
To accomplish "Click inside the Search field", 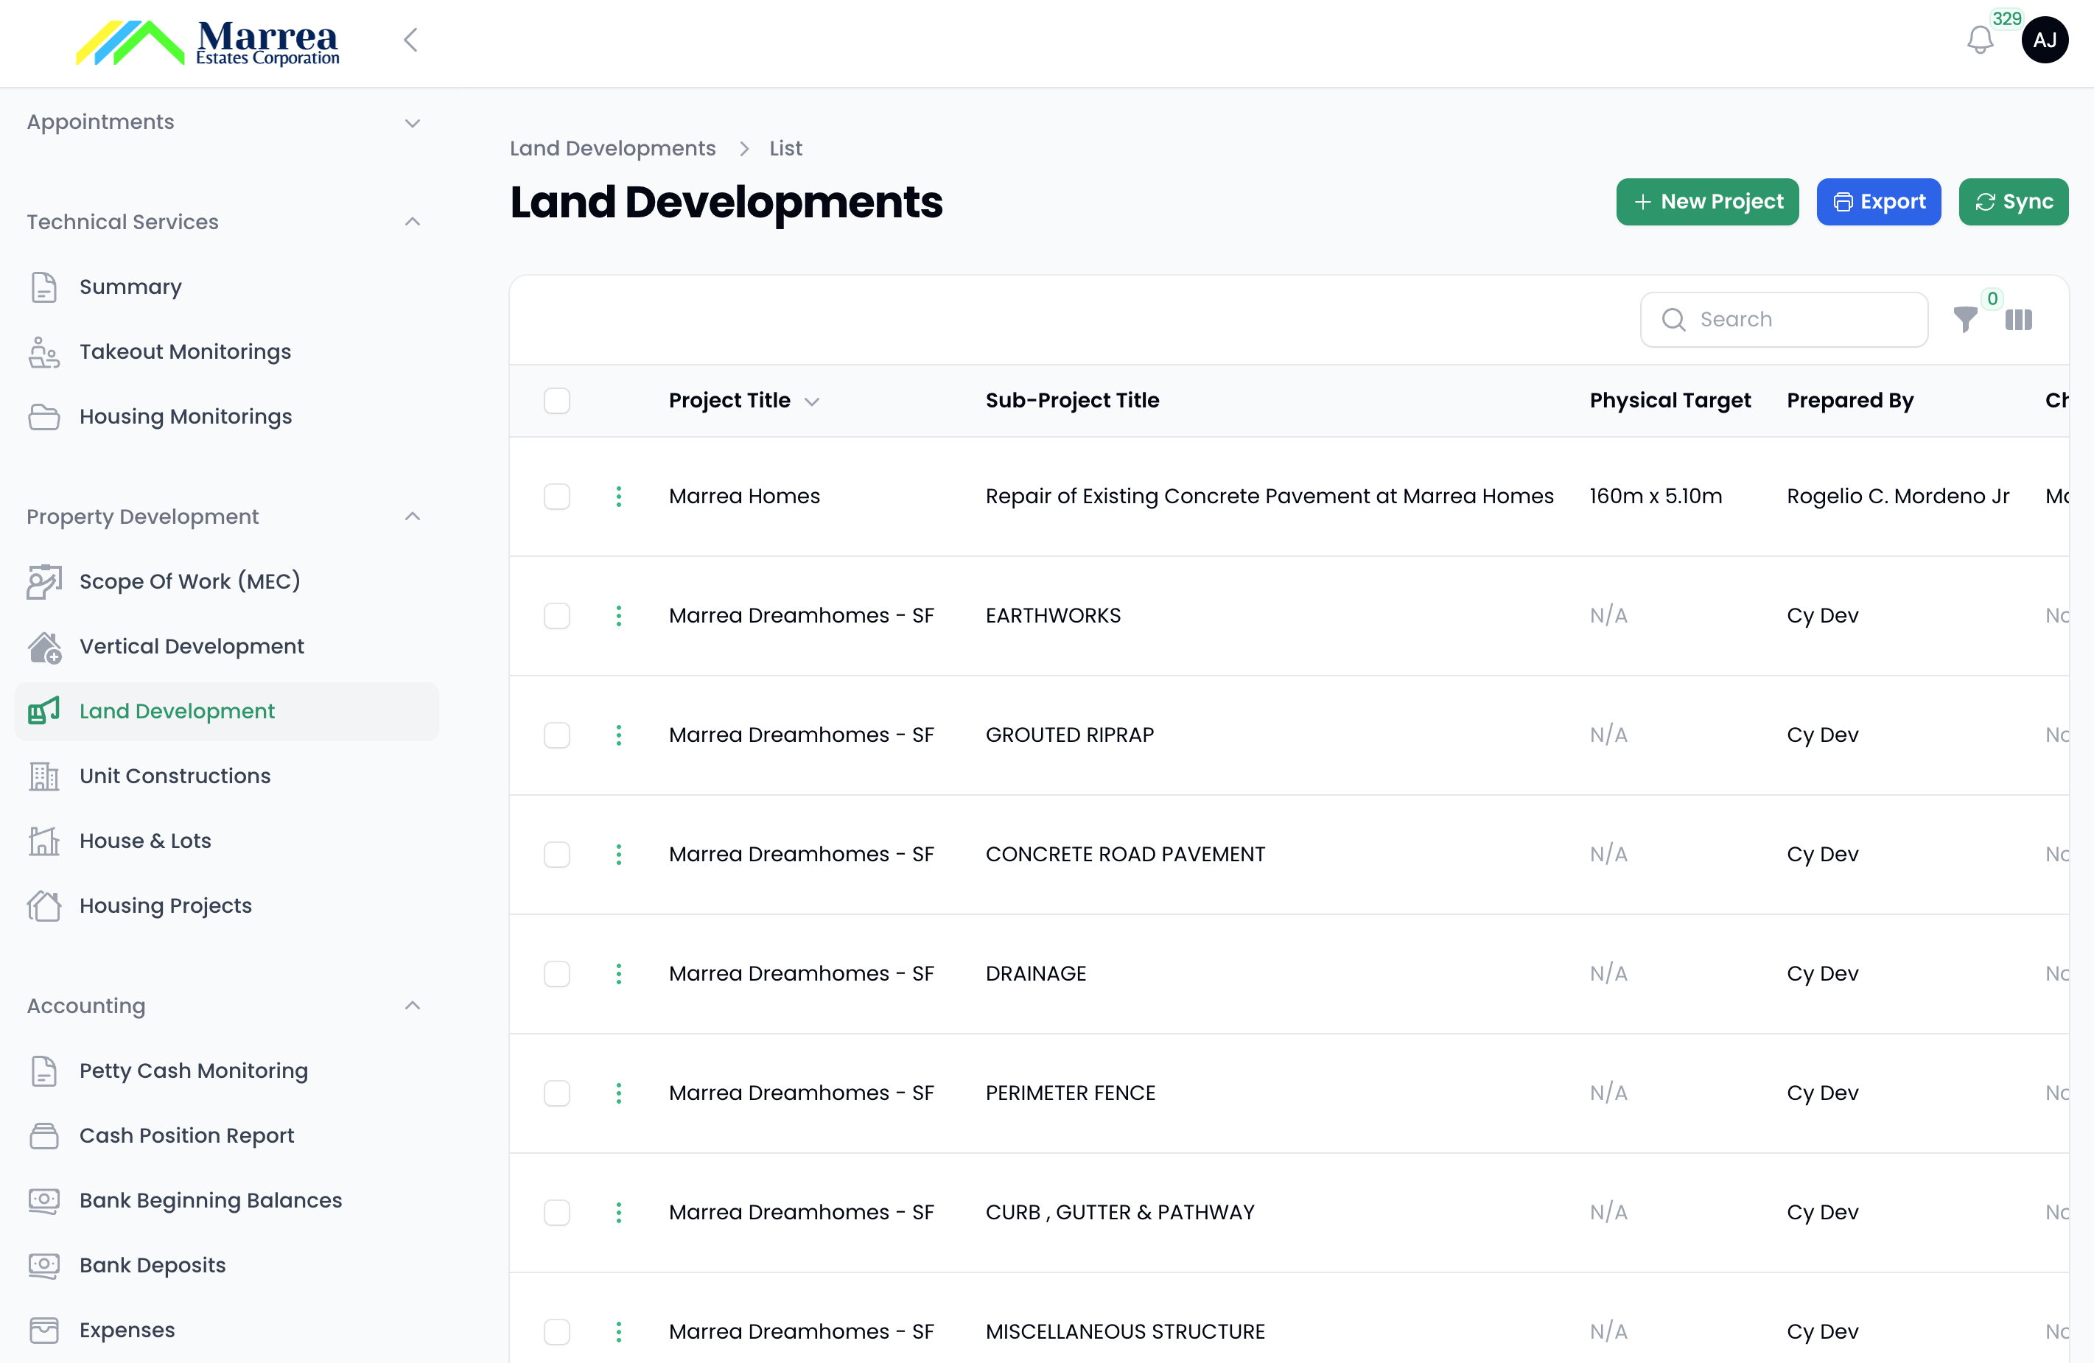I will click(x=1786, y=318).
